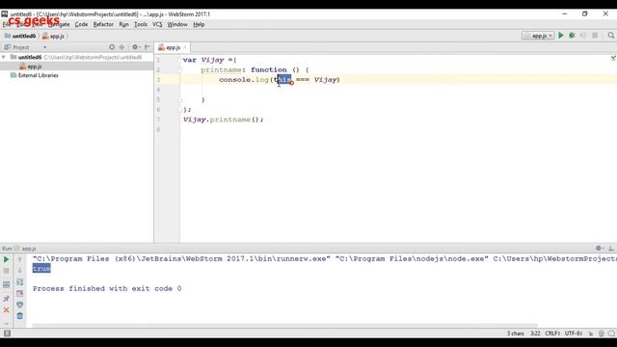Click the stop icon in the top toolbar
The image size is (617, 347).
click(595, 36)
